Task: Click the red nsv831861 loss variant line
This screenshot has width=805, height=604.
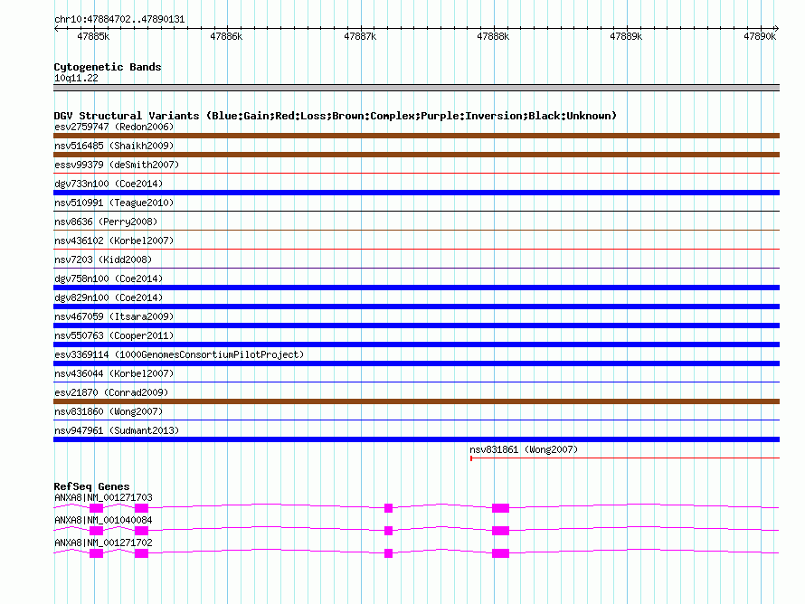Action: click(x=624, y=458)
